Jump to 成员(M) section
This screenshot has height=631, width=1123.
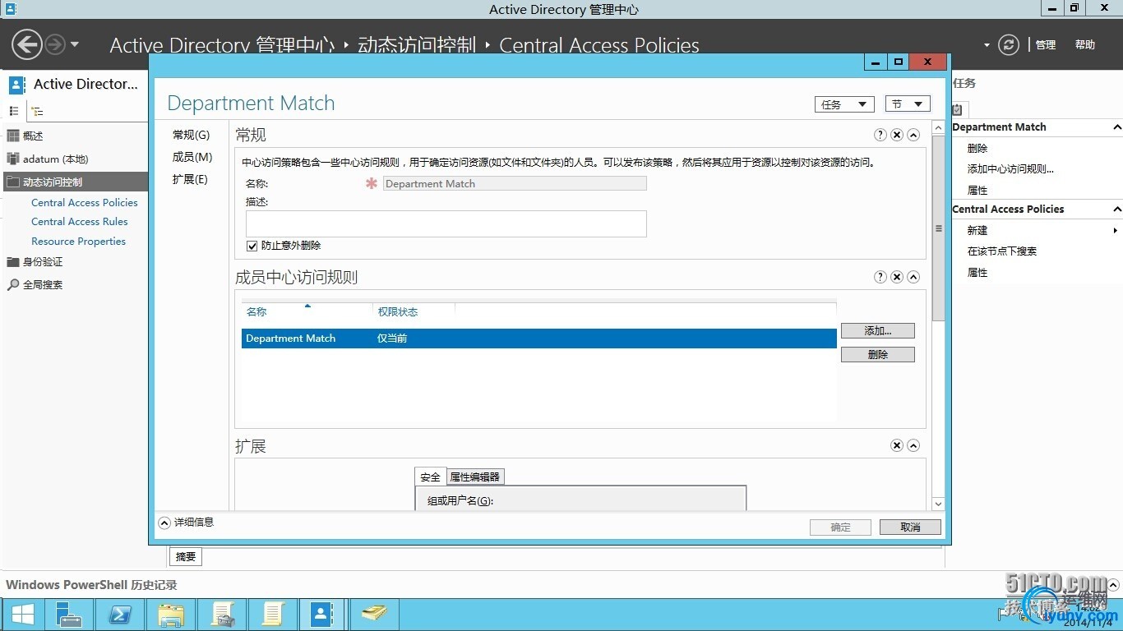[x=192, y=157]
